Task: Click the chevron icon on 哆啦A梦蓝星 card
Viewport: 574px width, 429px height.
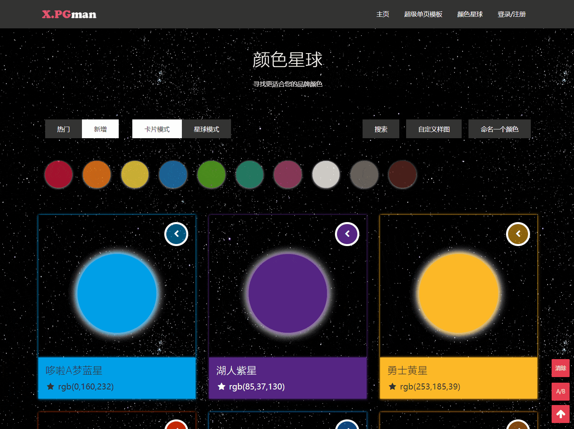Action: (176, 234)
